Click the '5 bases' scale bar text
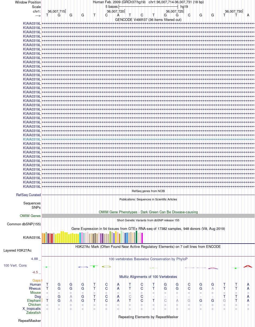This screenshot has height=327, width=255. [111, 6]
